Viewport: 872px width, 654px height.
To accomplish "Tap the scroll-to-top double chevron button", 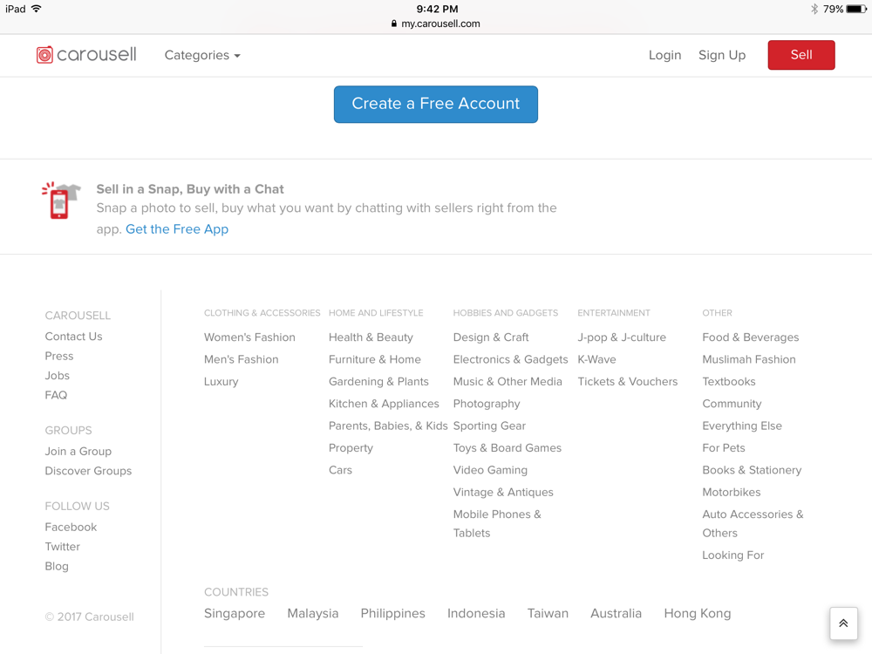I will click(843, 623).
